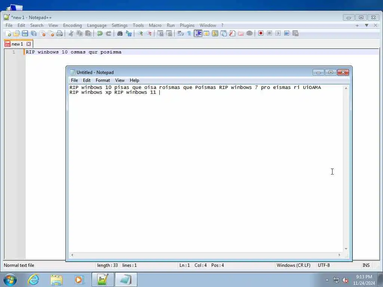Click Zoom In icon in Notepad++
This screenshot has height=287, width=383.
[140, 33]
